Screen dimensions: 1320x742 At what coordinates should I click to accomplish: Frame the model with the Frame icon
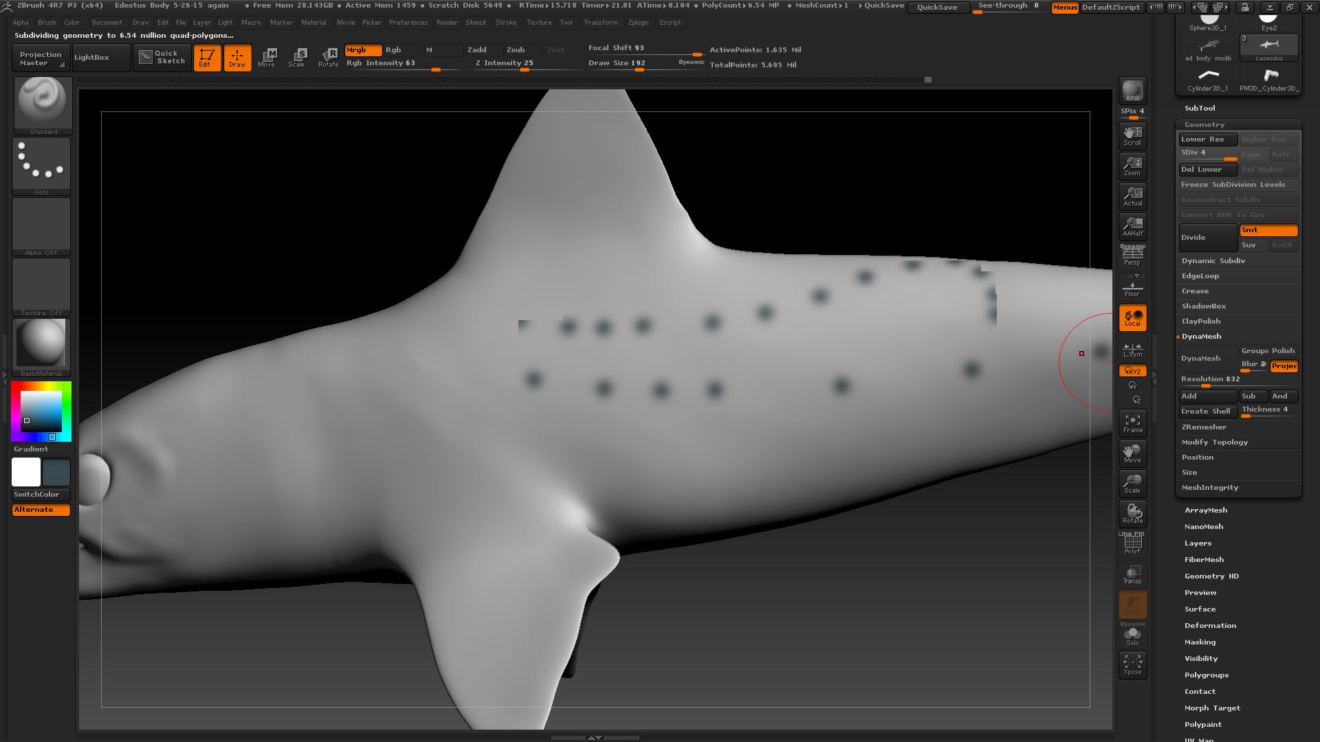point(1132,423)
